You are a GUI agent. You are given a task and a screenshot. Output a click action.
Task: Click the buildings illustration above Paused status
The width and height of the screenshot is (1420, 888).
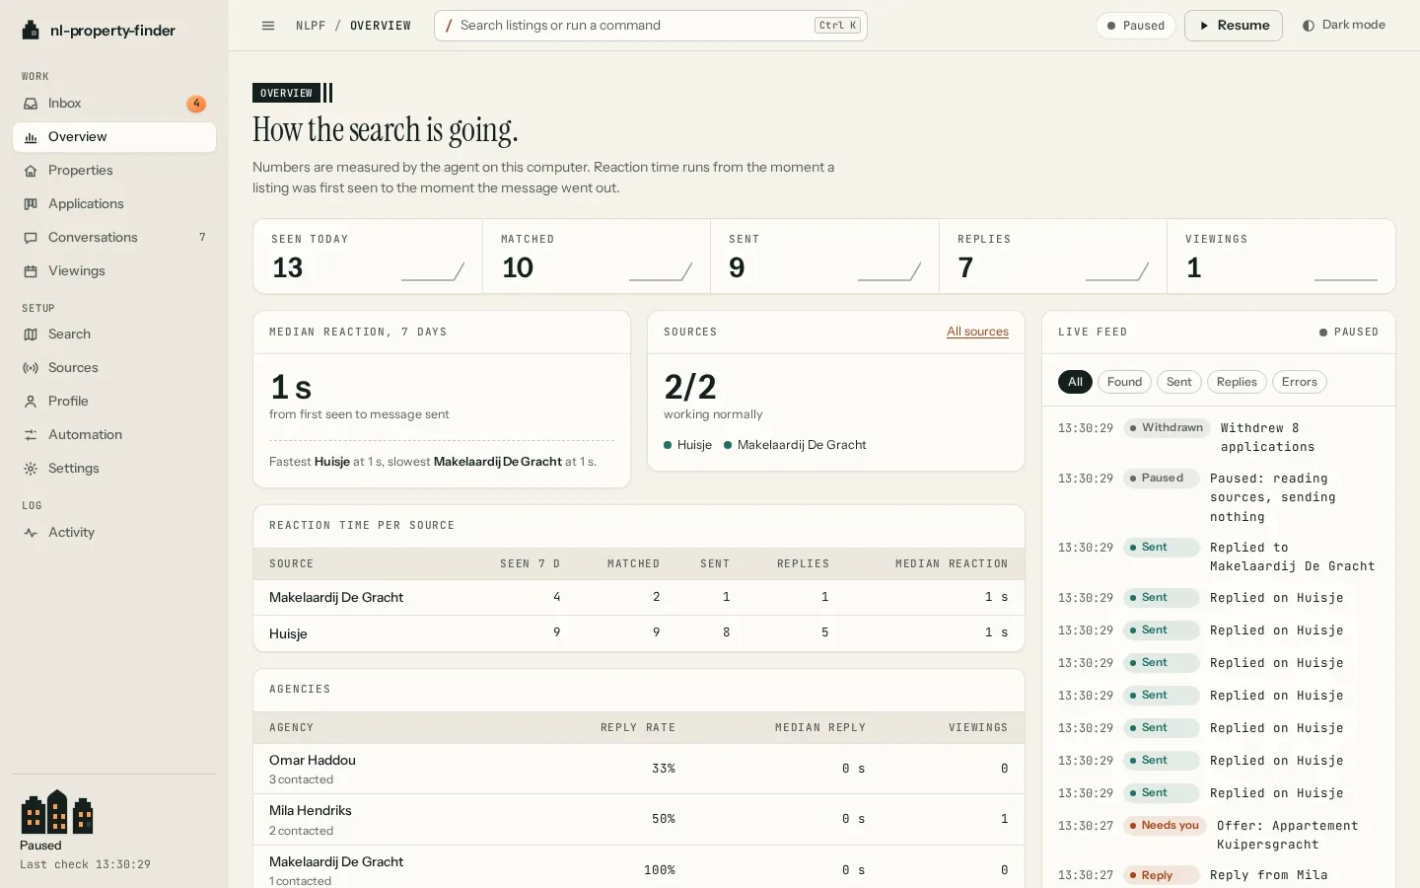pos(57,812)
